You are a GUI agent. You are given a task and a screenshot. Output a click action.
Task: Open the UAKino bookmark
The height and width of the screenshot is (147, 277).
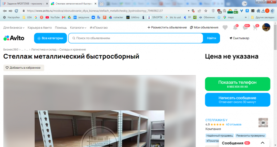pos(133,17)
